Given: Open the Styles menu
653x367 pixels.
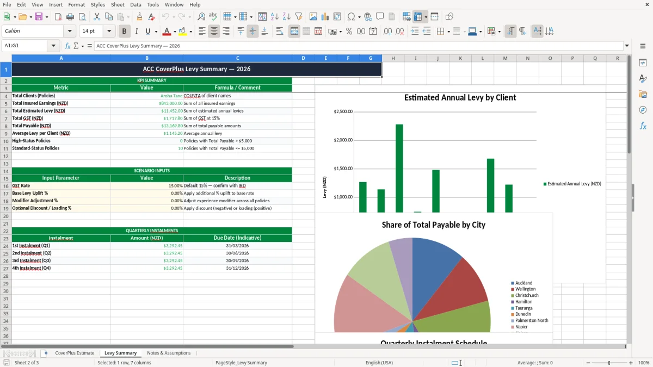Looking at the screenshot, I should click(98, 4).
